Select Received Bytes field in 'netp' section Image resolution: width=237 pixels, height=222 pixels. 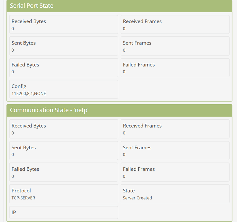click(64, 129)
